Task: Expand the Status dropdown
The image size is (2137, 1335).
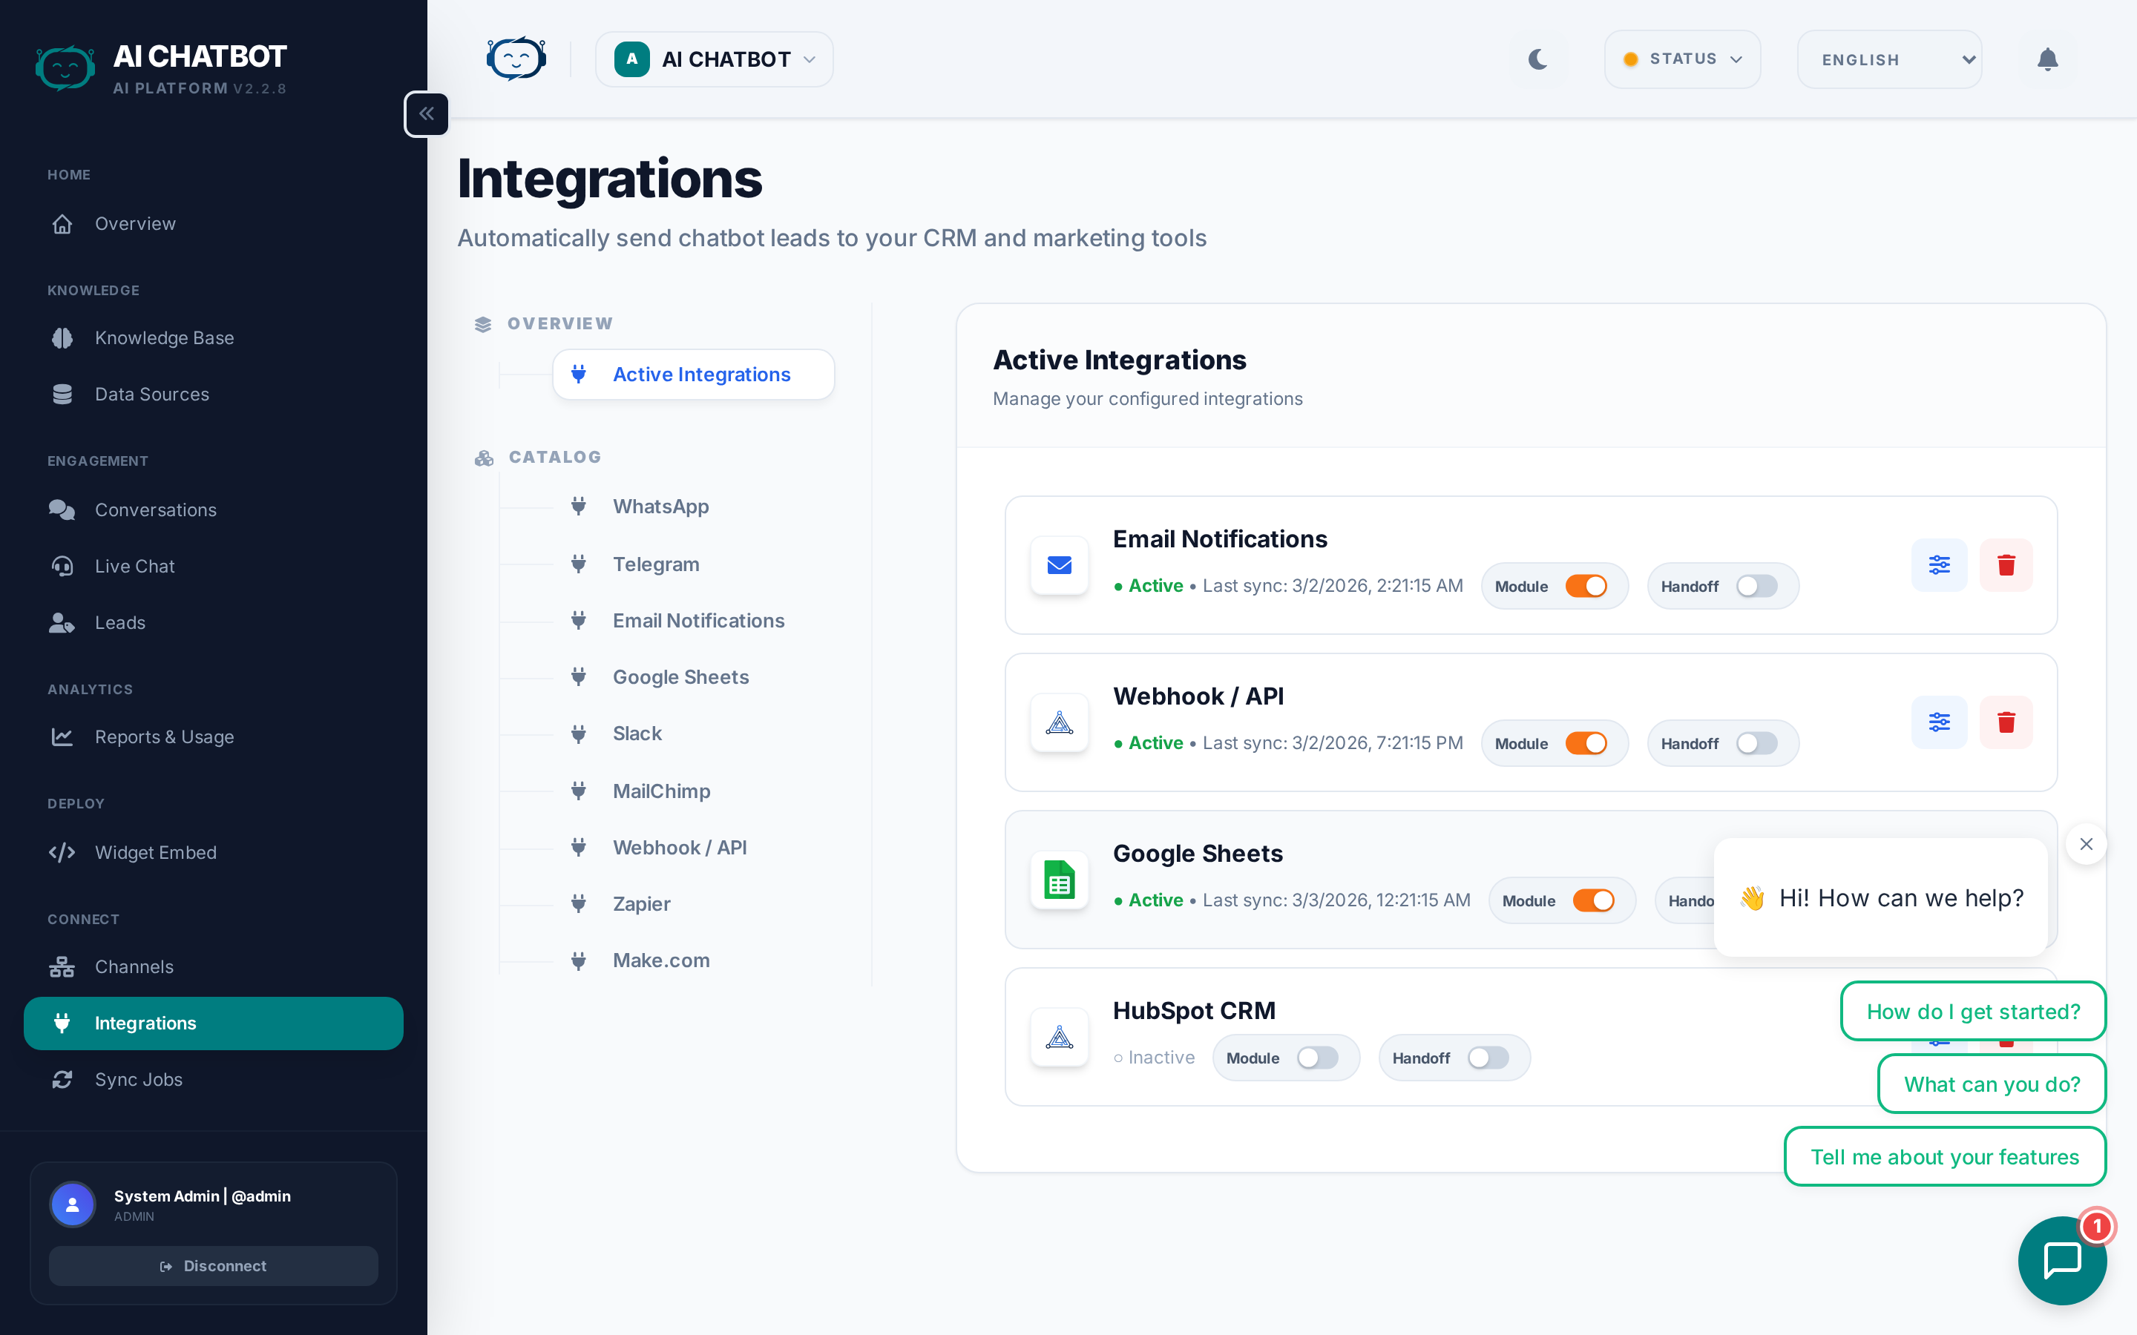Action: [1682, 59]
